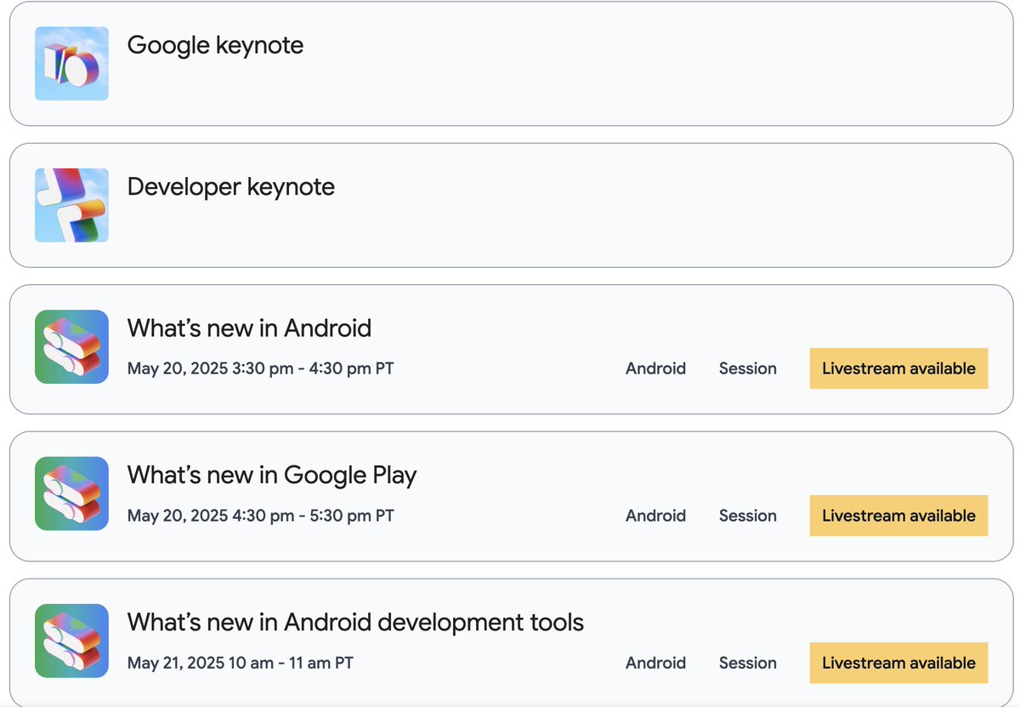Click the Developer keynote colorful icon

pos(71,205)
